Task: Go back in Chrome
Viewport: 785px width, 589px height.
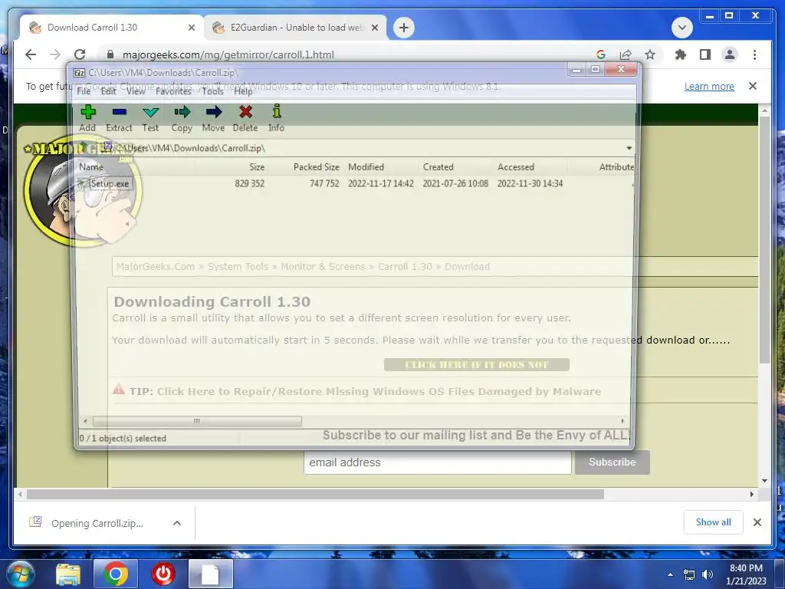Action: pos(31,54)
